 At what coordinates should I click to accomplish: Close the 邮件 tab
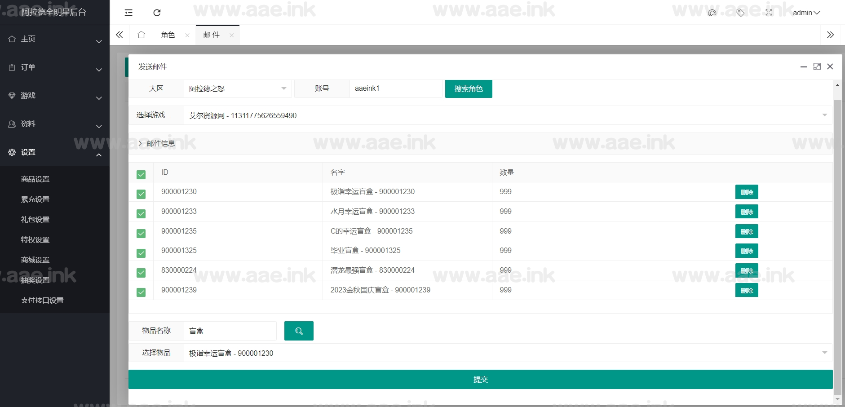pyautogui.click(x=231, y=35)
